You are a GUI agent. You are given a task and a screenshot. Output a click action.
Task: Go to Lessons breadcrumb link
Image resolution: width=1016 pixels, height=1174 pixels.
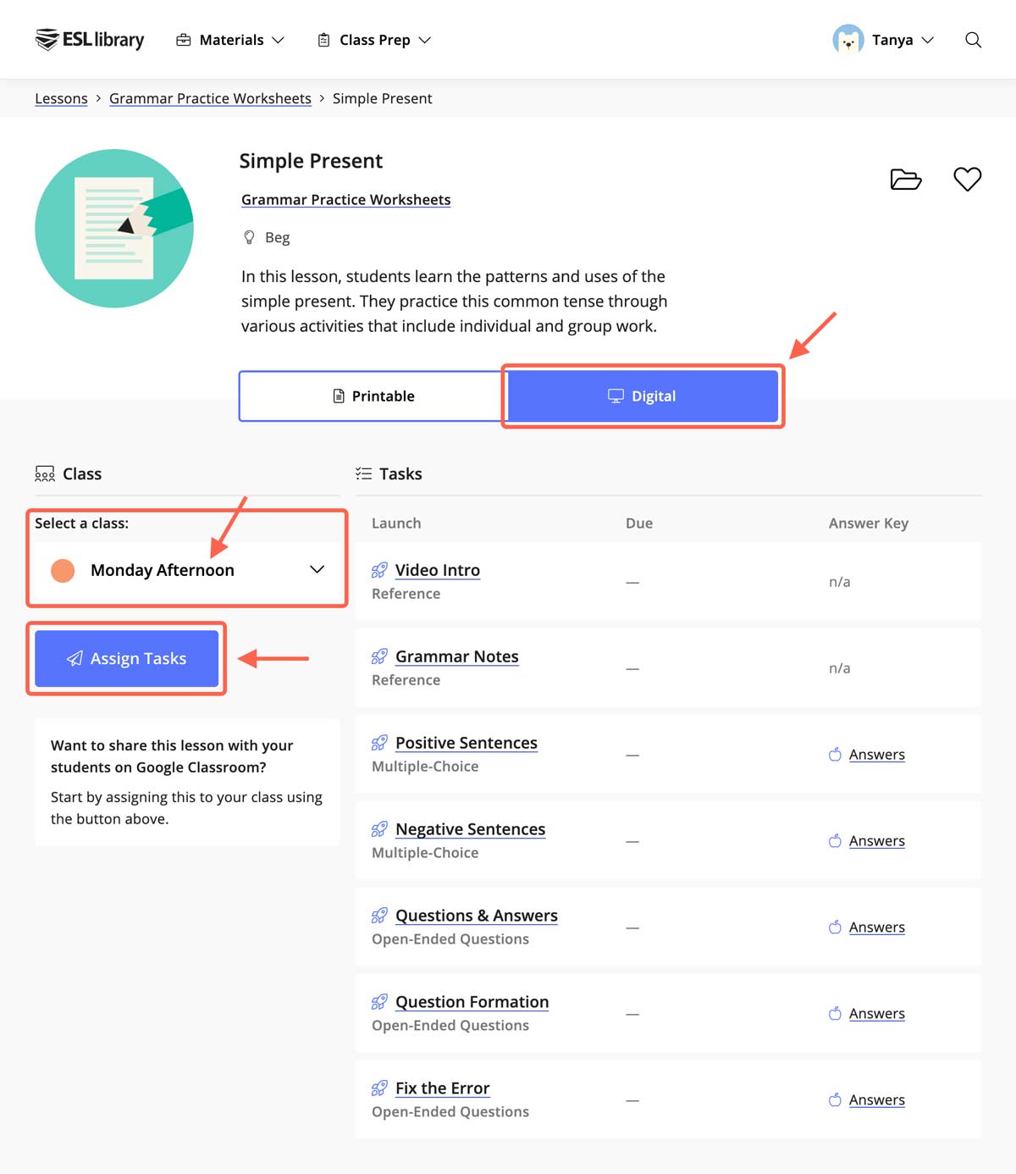[61, 98]
